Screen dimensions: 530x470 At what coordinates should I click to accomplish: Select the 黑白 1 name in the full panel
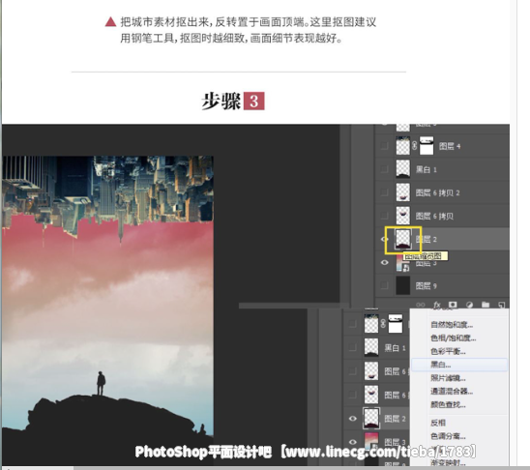pos(426,169)
